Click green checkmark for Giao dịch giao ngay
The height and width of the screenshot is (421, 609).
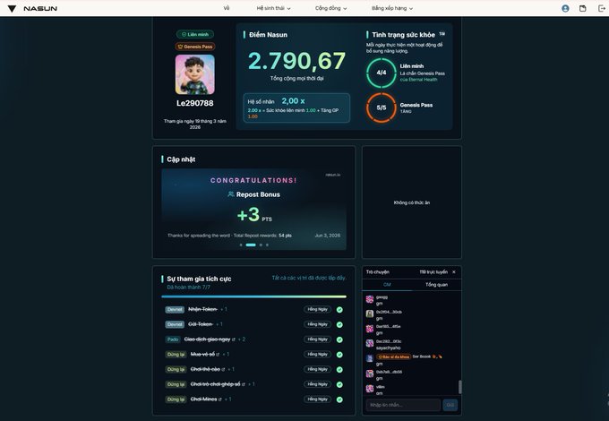(x=339, y=339)
